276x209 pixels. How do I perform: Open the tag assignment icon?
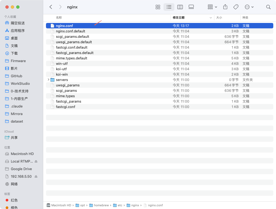(235, 7)
